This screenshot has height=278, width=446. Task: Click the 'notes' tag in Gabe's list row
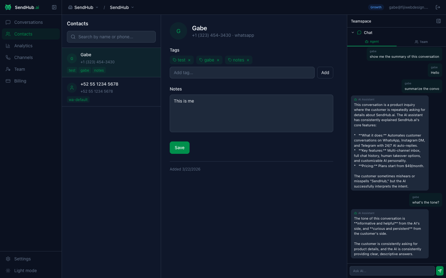pos(99,70)
